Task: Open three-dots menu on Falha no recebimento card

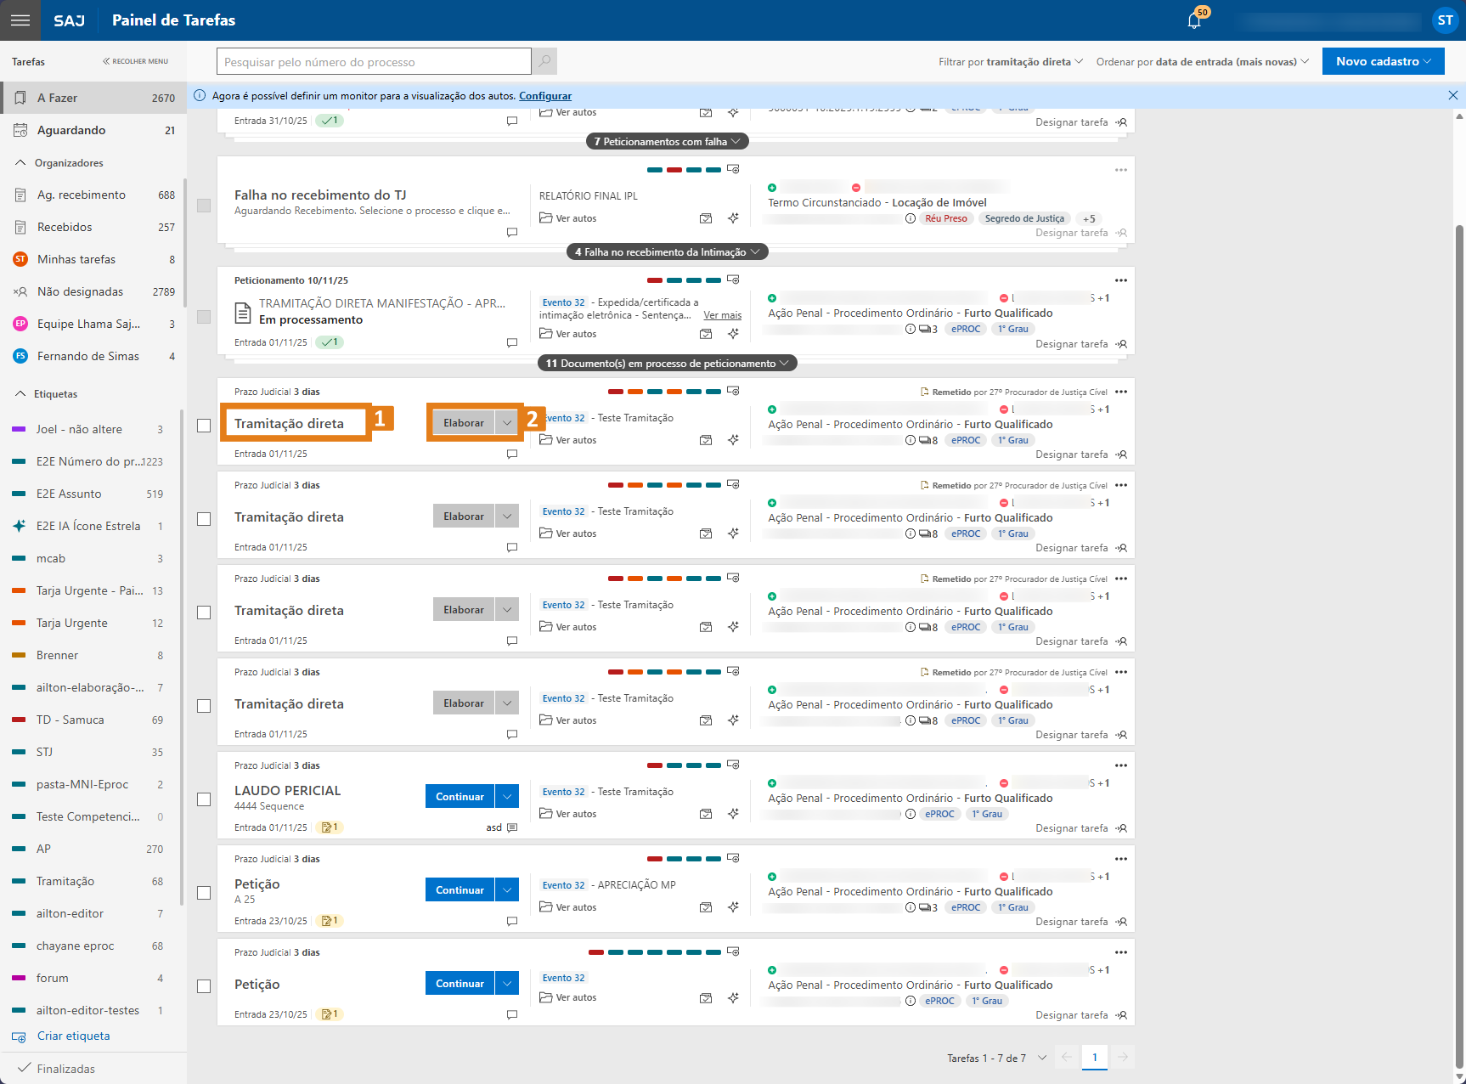Action: (x=1121, y=170)
